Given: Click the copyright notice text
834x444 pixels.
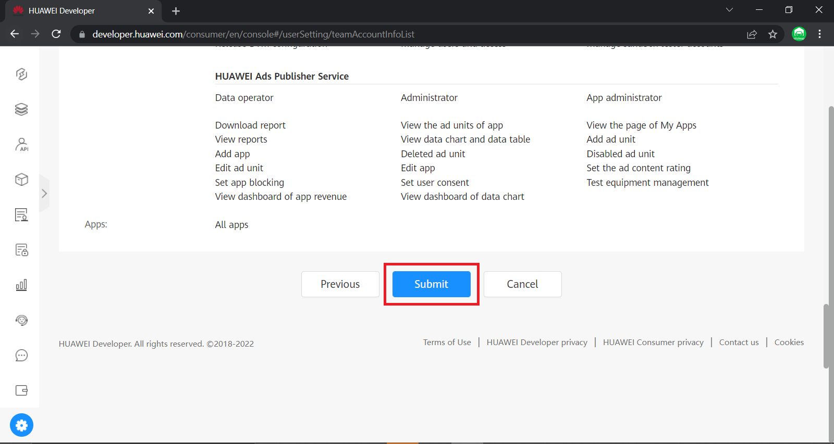Looking at the screenshot, I should (x=156, y=344).
